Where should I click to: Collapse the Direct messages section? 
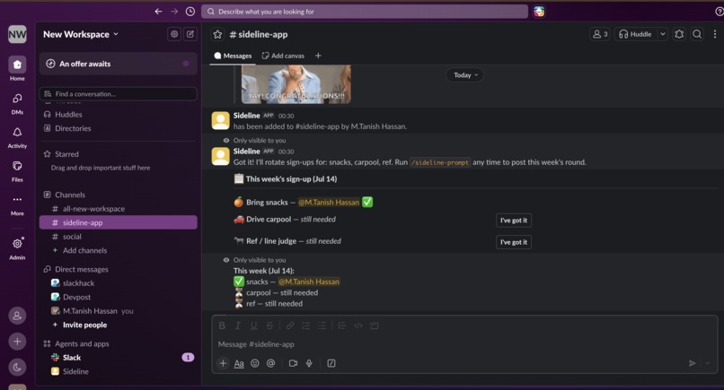pos(81,269)
